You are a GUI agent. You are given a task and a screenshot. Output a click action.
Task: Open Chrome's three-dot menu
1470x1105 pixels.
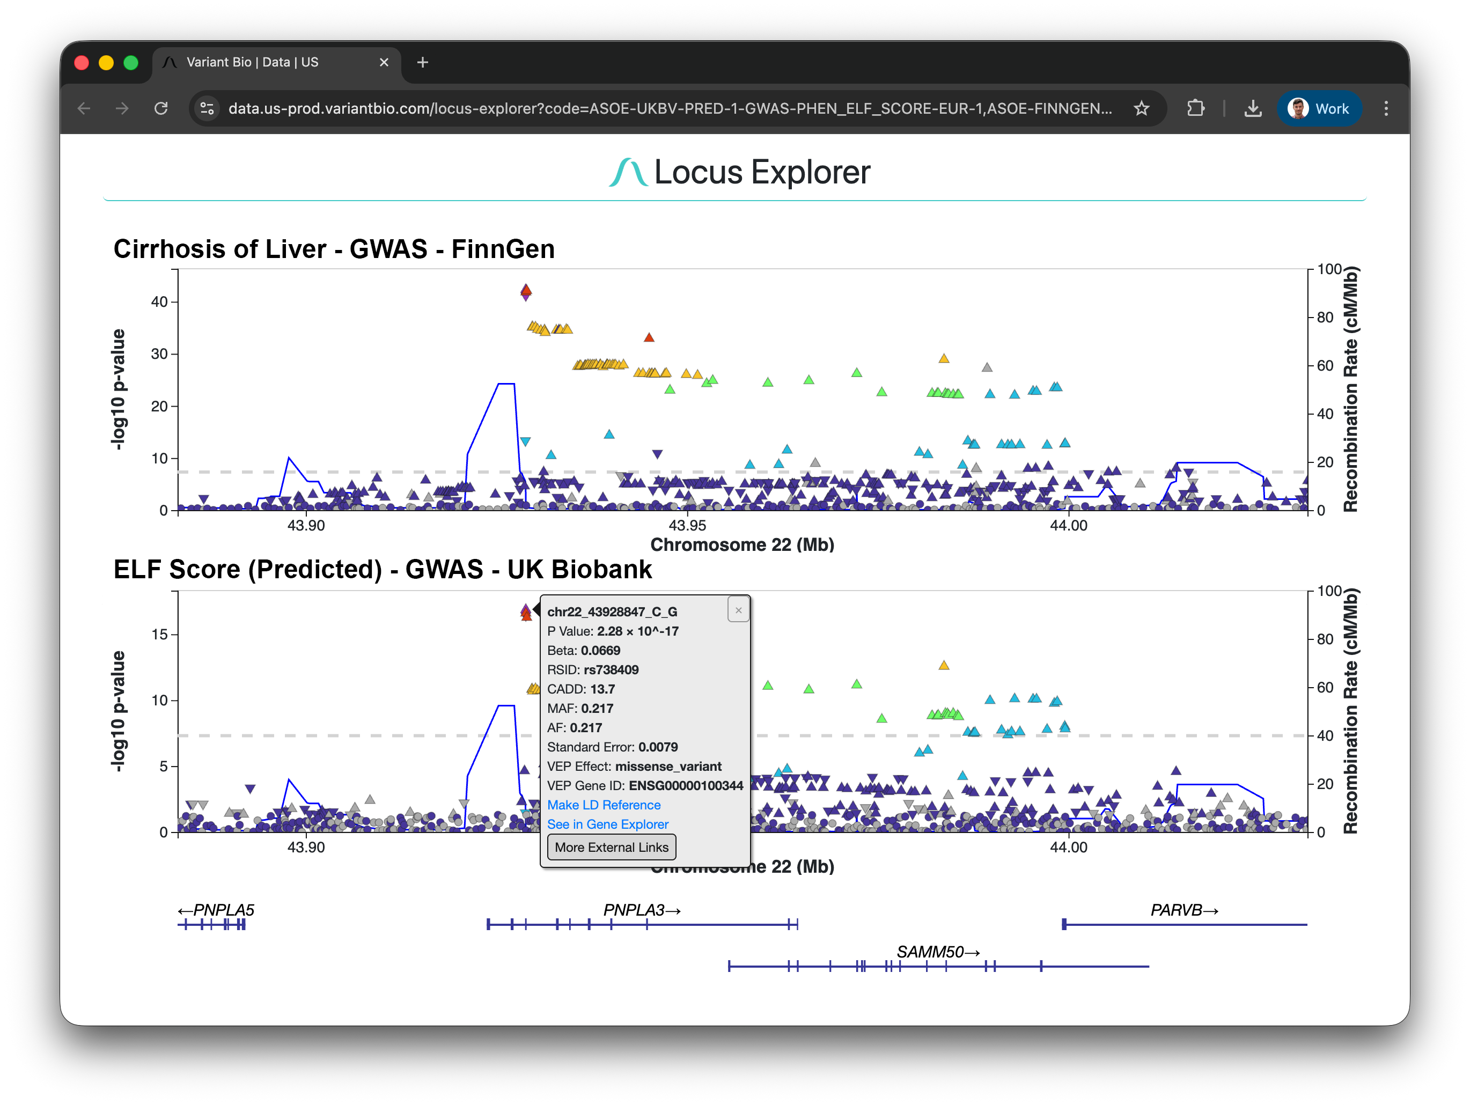(x=1386, y=108)
